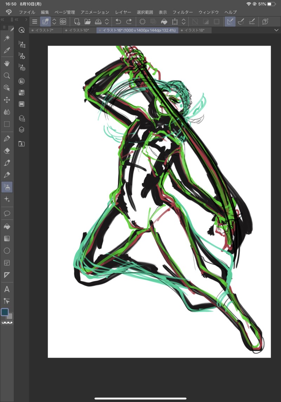
Task: Select the Gradient tool
Action: coord(7,239)
